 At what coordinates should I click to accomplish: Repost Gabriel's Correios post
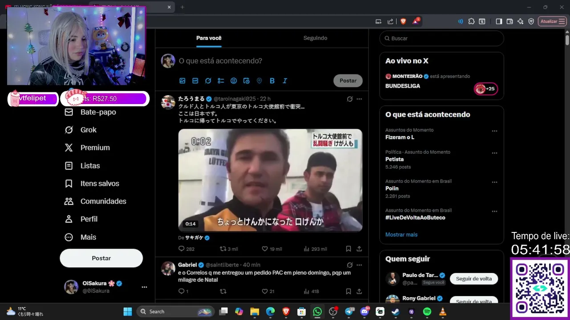223,292
